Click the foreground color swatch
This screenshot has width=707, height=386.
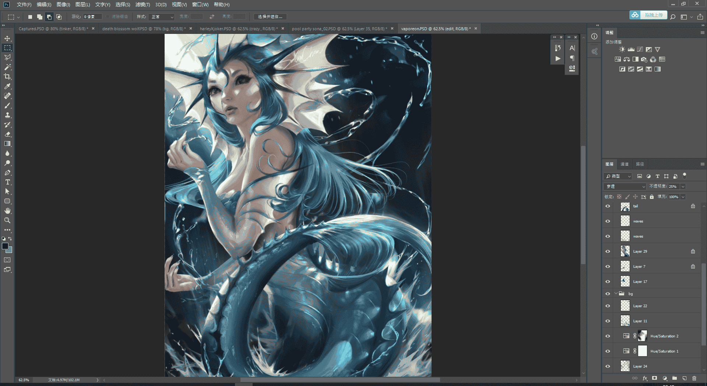5,246
